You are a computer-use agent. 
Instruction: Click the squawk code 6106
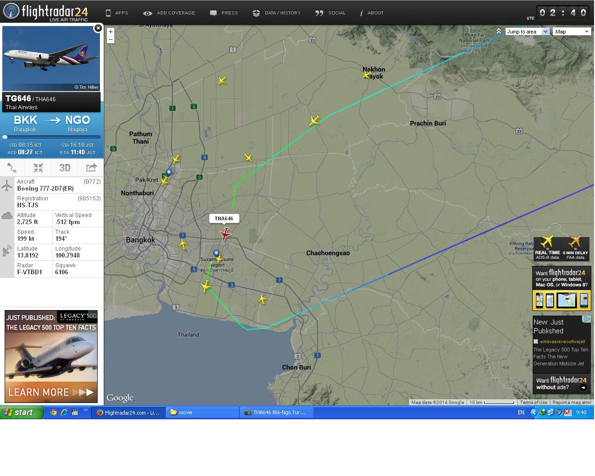(61, 272)
